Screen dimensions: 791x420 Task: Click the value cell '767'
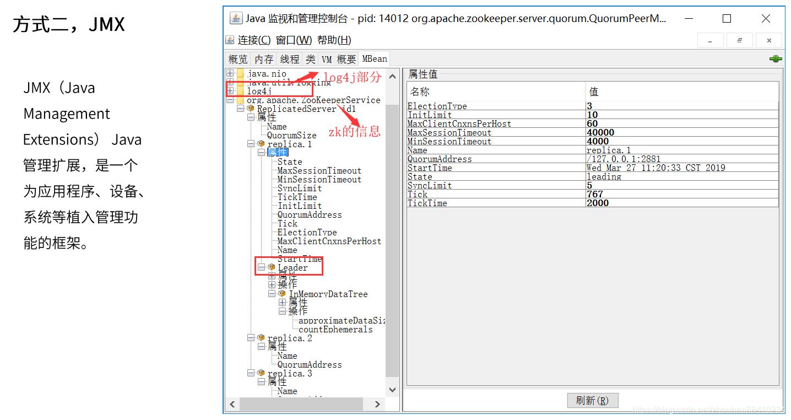(682, 194)
